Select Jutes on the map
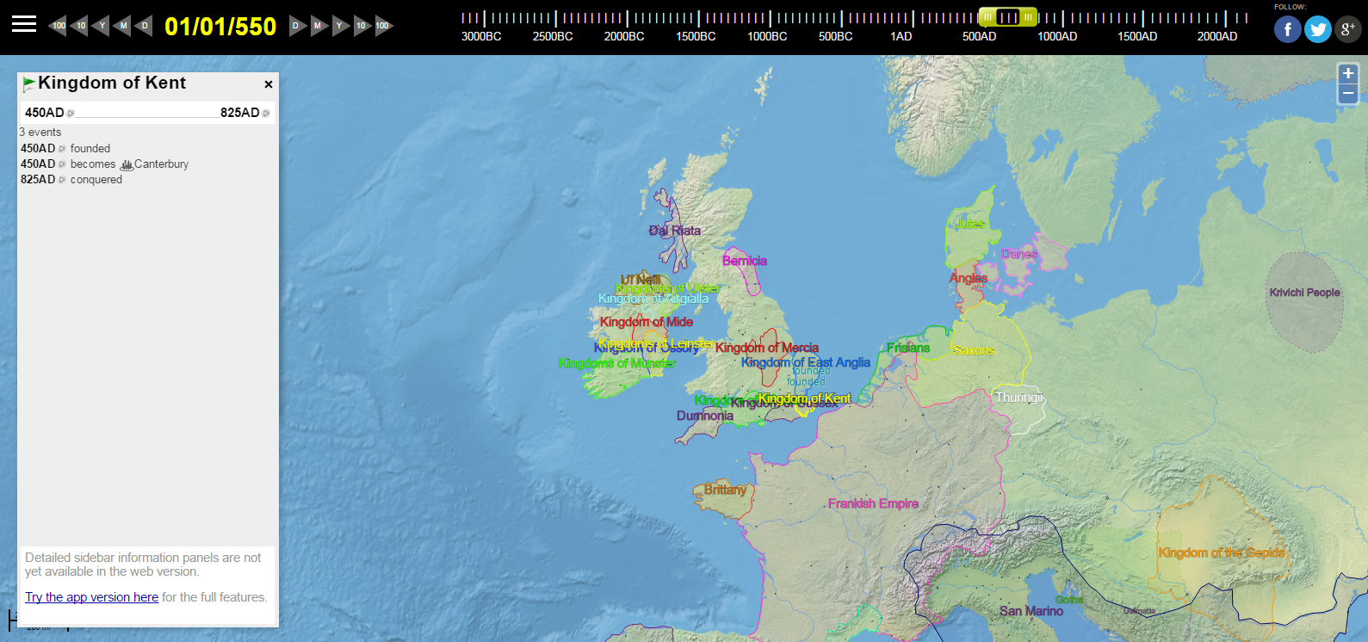This screenshot has width=1368, height=642. click(970, 224)
